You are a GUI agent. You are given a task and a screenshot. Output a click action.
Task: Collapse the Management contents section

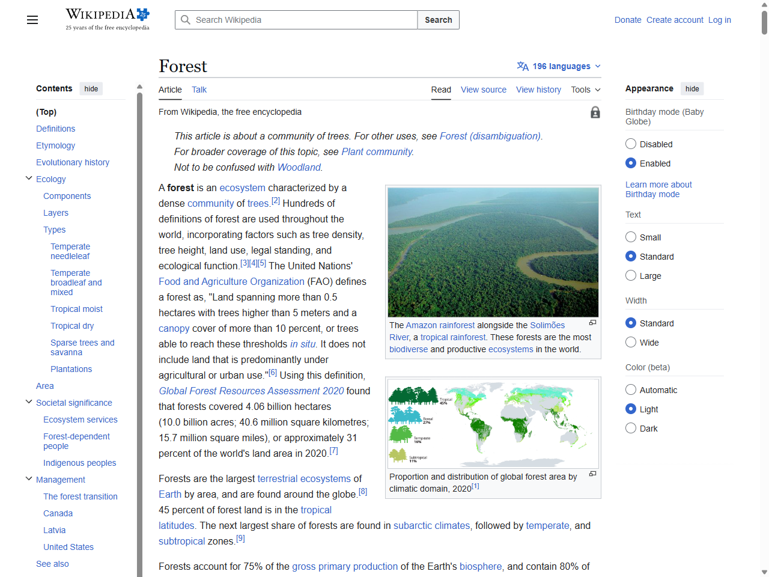(x=29, y=478)
